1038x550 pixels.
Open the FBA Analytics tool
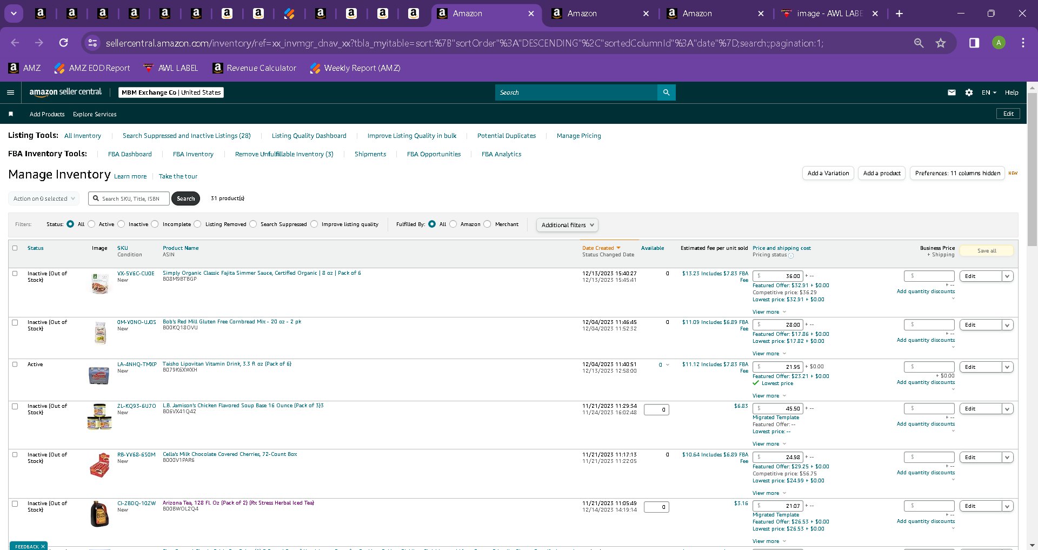[x=502, y=154]
